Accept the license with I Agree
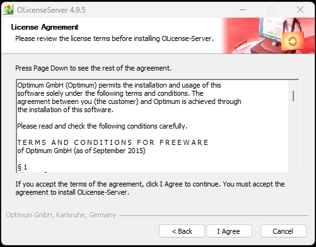The width and height of the screenshot is (316, 247). 229,231
